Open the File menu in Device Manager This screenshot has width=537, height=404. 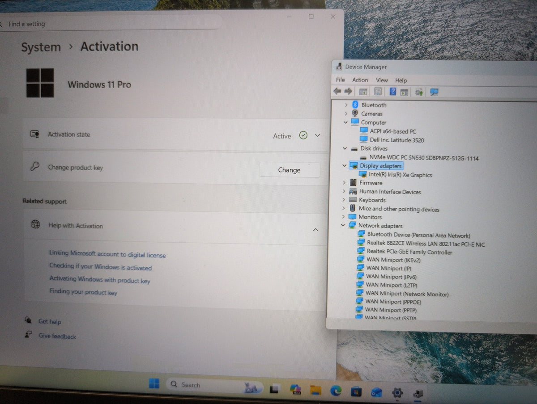[340, 80]
